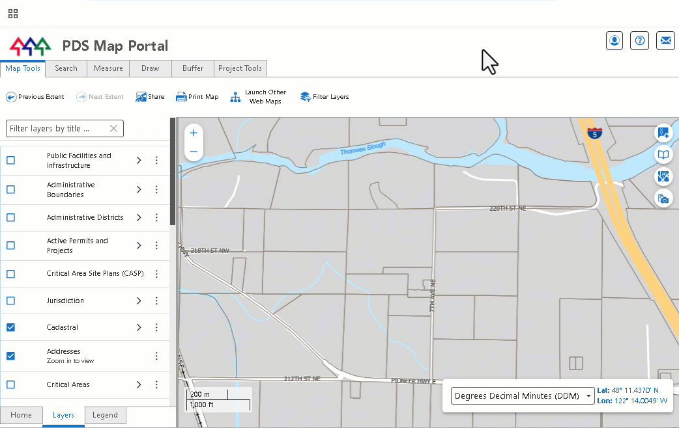The width and height of the screenshot is (679, 428).
Task: Open the help question mark icon
Action: click(640, 41)
